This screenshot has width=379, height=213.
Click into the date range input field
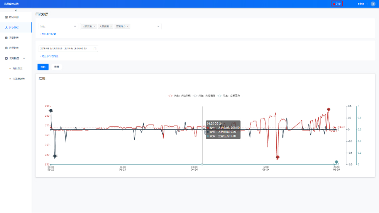(68, 48)
